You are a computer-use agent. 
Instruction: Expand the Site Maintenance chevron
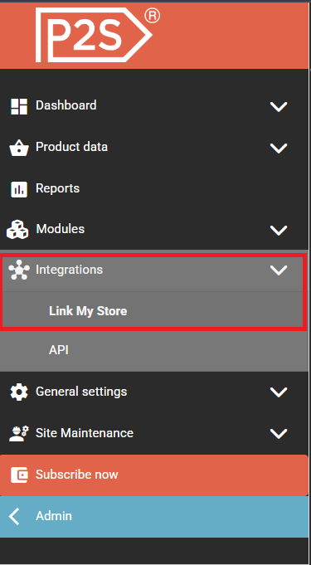pos(279,433)
